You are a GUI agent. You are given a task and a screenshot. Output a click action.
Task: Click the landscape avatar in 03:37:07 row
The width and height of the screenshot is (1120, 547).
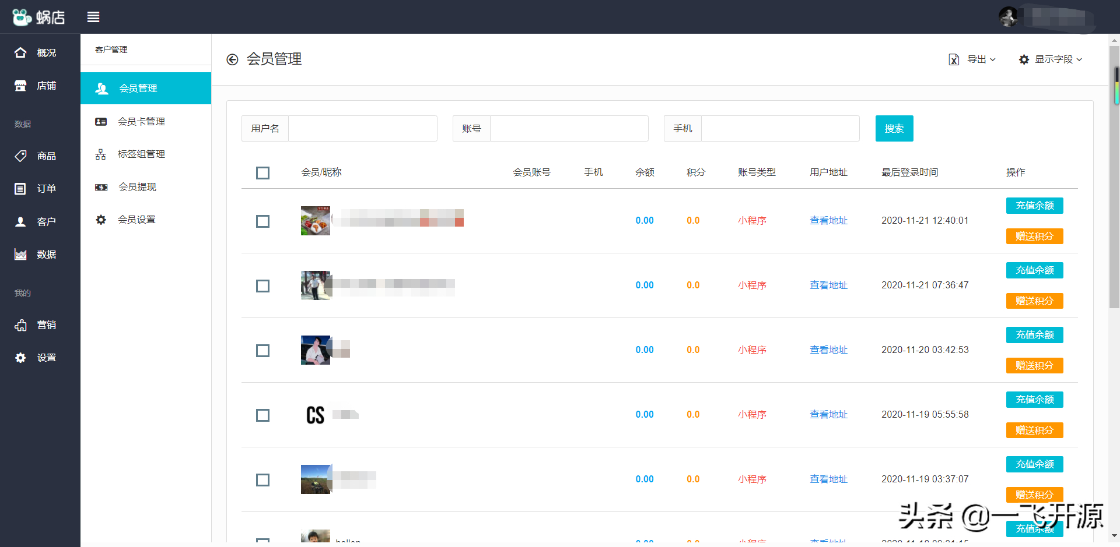pos(316,479)
